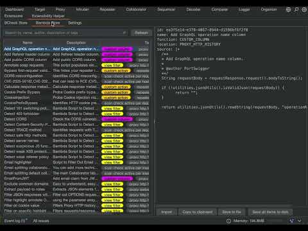Click the regex icon inside the search field
The image size is (308, 231).
[124, 33]
